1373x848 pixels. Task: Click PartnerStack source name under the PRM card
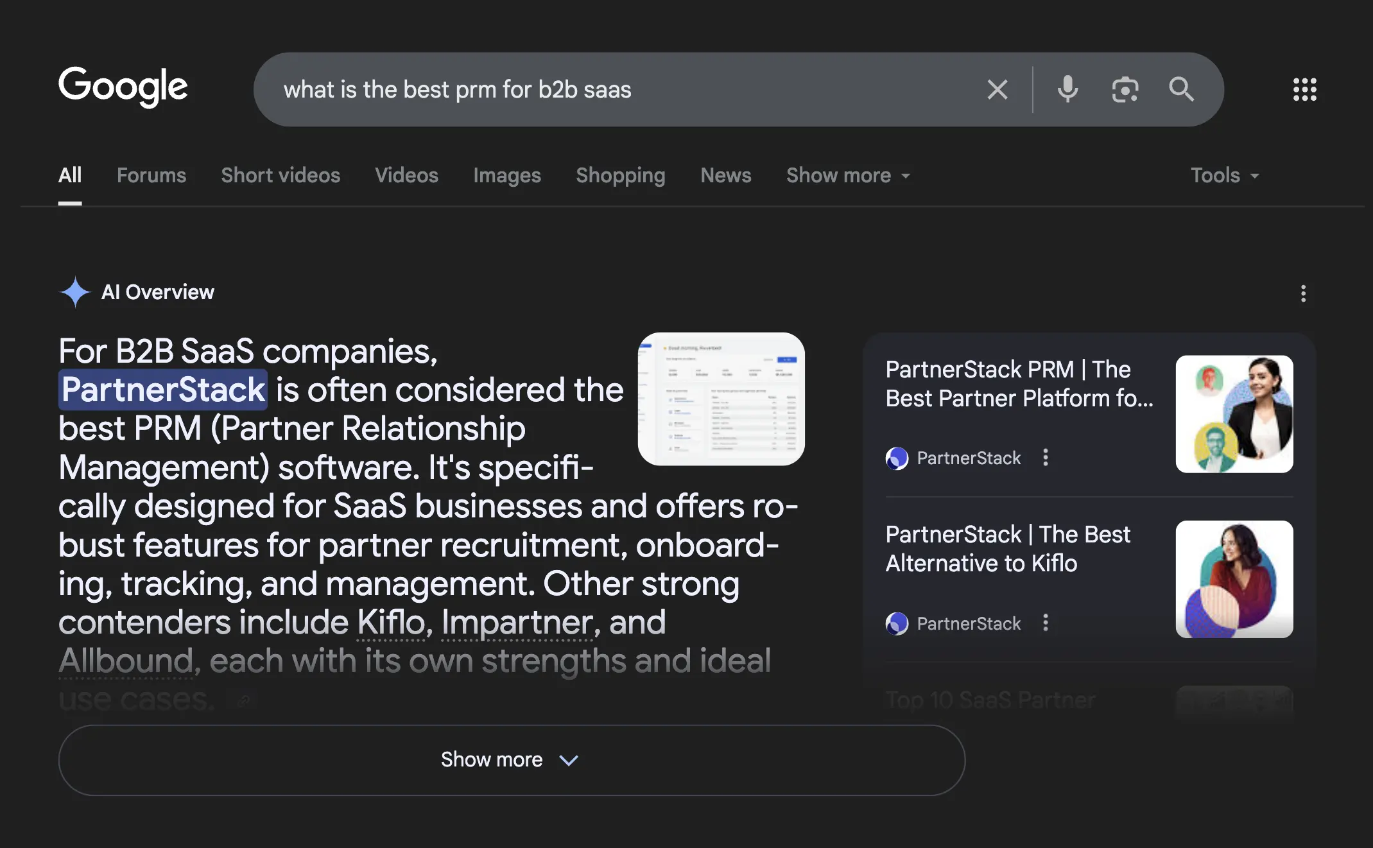pyautogui.click(x=969, y=458)
